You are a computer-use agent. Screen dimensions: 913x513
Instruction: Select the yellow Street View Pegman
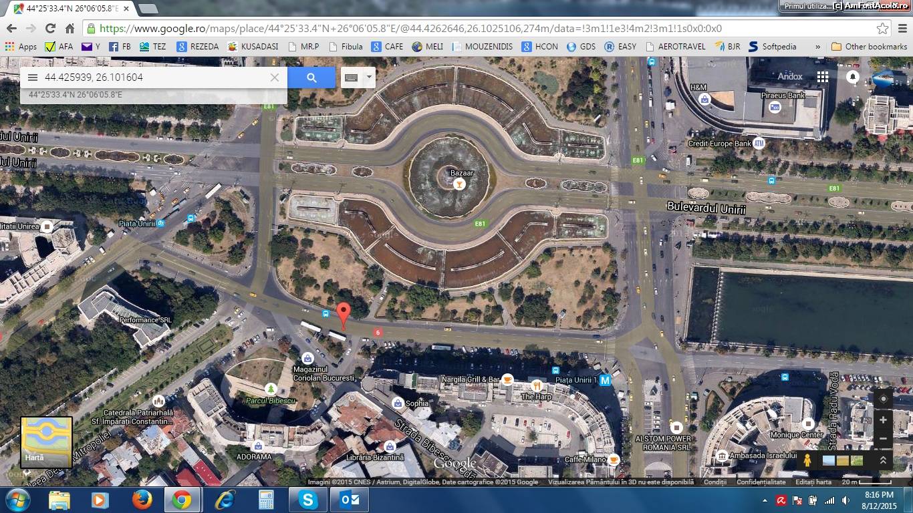click(x=807, y=461)
